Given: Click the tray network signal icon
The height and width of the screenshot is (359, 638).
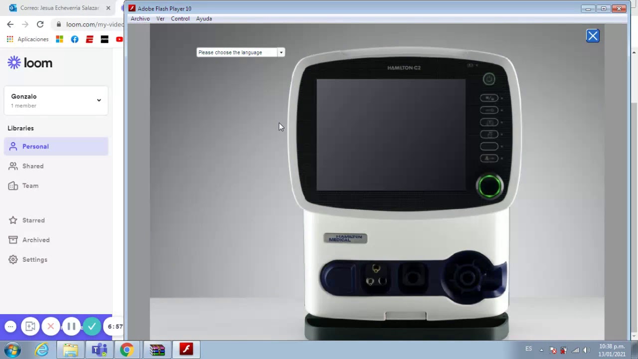Looking at the screenshot, I should click(575, 350).
